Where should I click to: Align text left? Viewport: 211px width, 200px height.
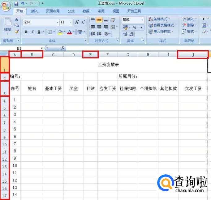[93, 27]
